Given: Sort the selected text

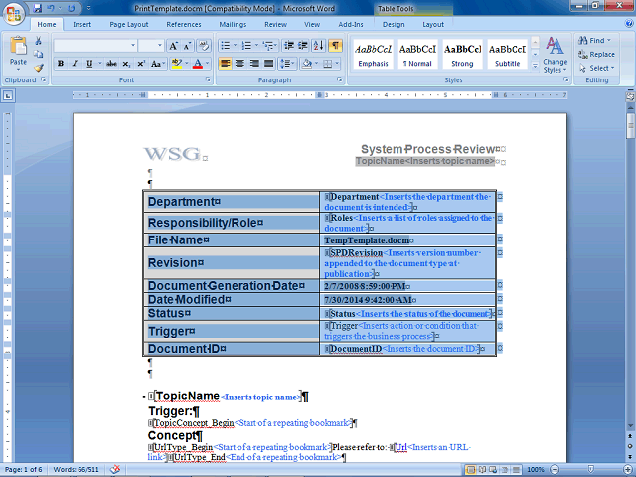Looking at the screenshot, I should click(x=318, y=46).
